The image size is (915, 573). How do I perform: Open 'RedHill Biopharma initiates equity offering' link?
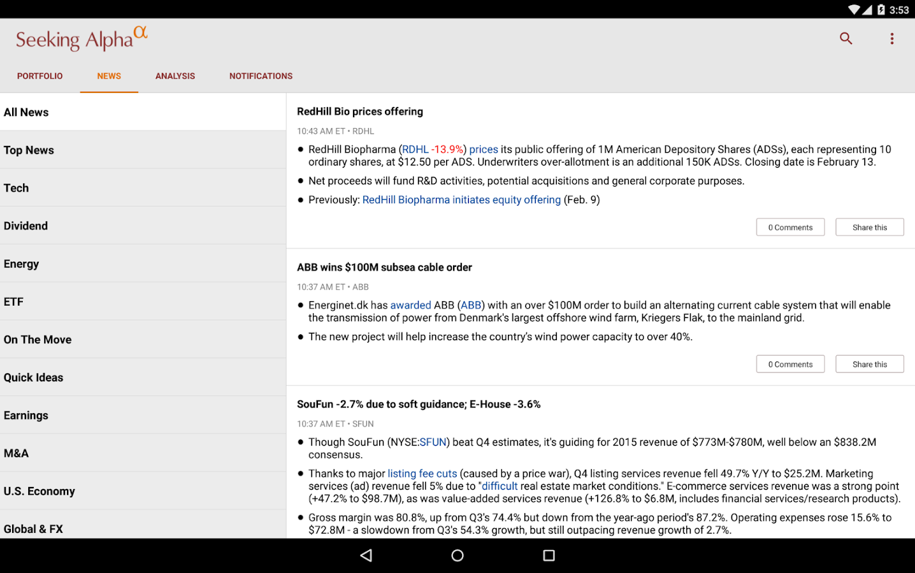[x=461, y=200]
